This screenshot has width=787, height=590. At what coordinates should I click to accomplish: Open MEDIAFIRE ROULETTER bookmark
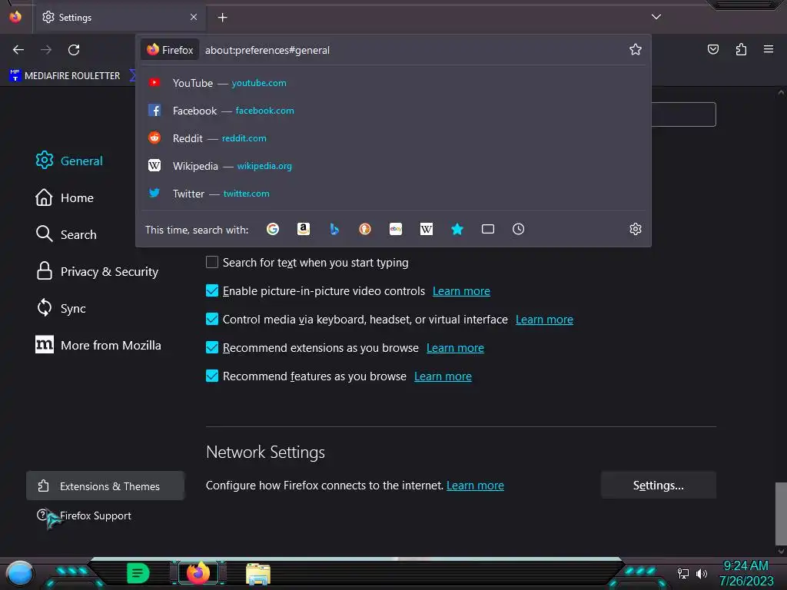[65, 76]
